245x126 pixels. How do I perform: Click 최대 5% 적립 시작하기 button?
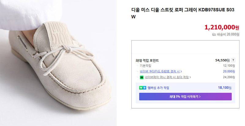click(x=185, y=97)
